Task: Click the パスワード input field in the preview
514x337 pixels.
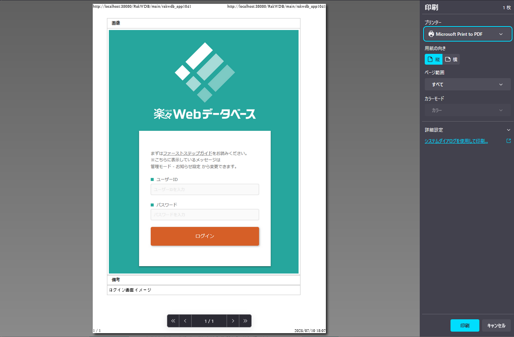Action: 205,214
